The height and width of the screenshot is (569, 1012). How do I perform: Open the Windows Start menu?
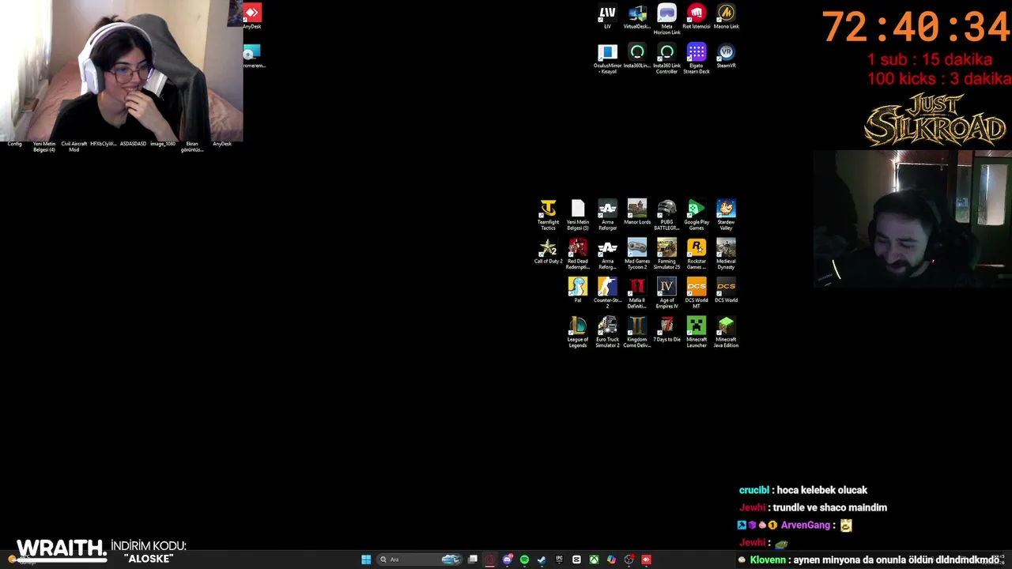366,560
